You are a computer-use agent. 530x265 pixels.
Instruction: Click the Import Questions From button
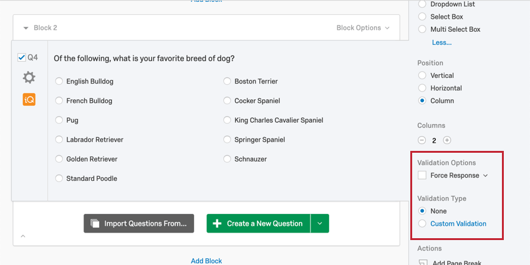139,223
